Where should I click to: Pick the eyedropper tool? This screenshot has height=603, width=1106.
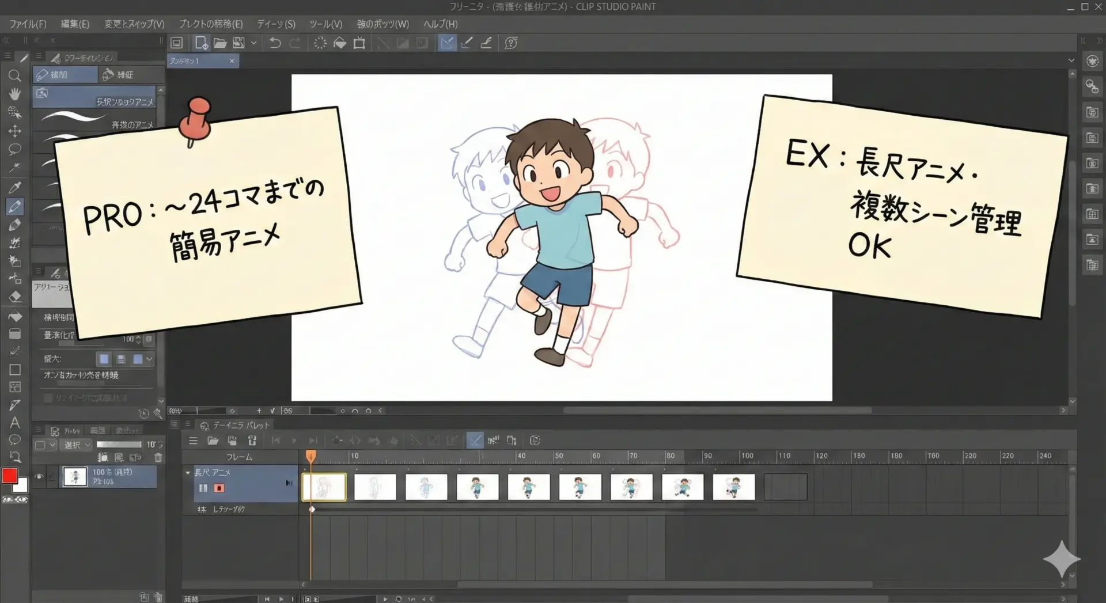point(14,187)
